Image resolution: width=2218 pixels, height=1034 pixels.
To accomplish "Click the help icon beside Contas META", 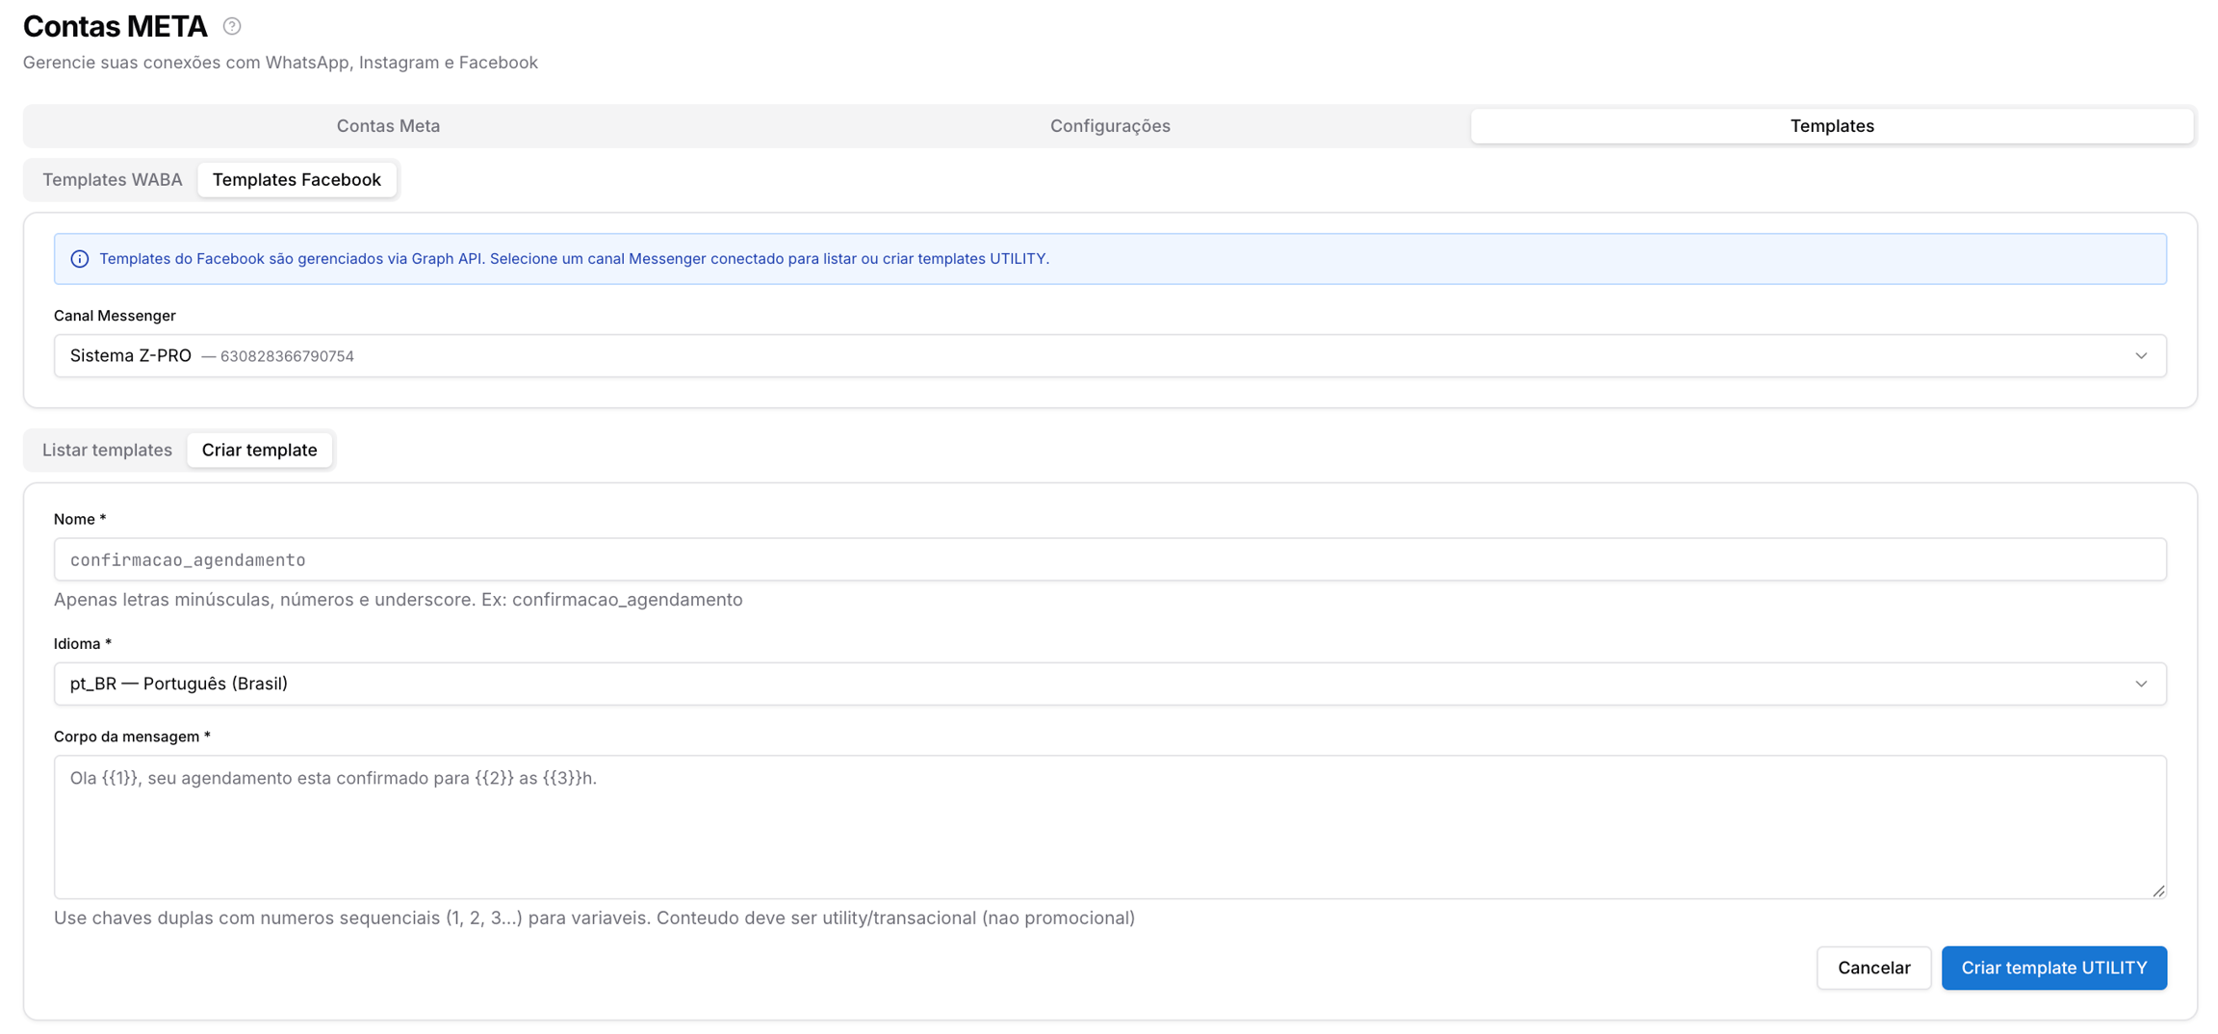I will pos(232,26).
